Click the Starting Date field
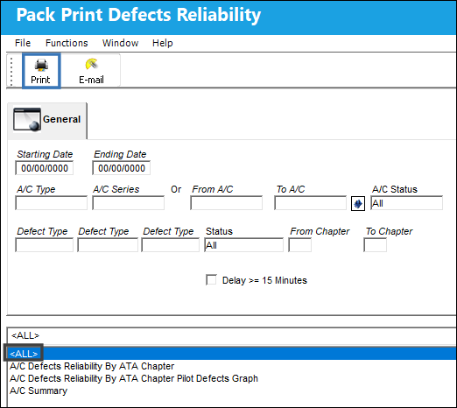Image resolution: width=457 pixels, height=408 pixels. click(x=45, y=168)
